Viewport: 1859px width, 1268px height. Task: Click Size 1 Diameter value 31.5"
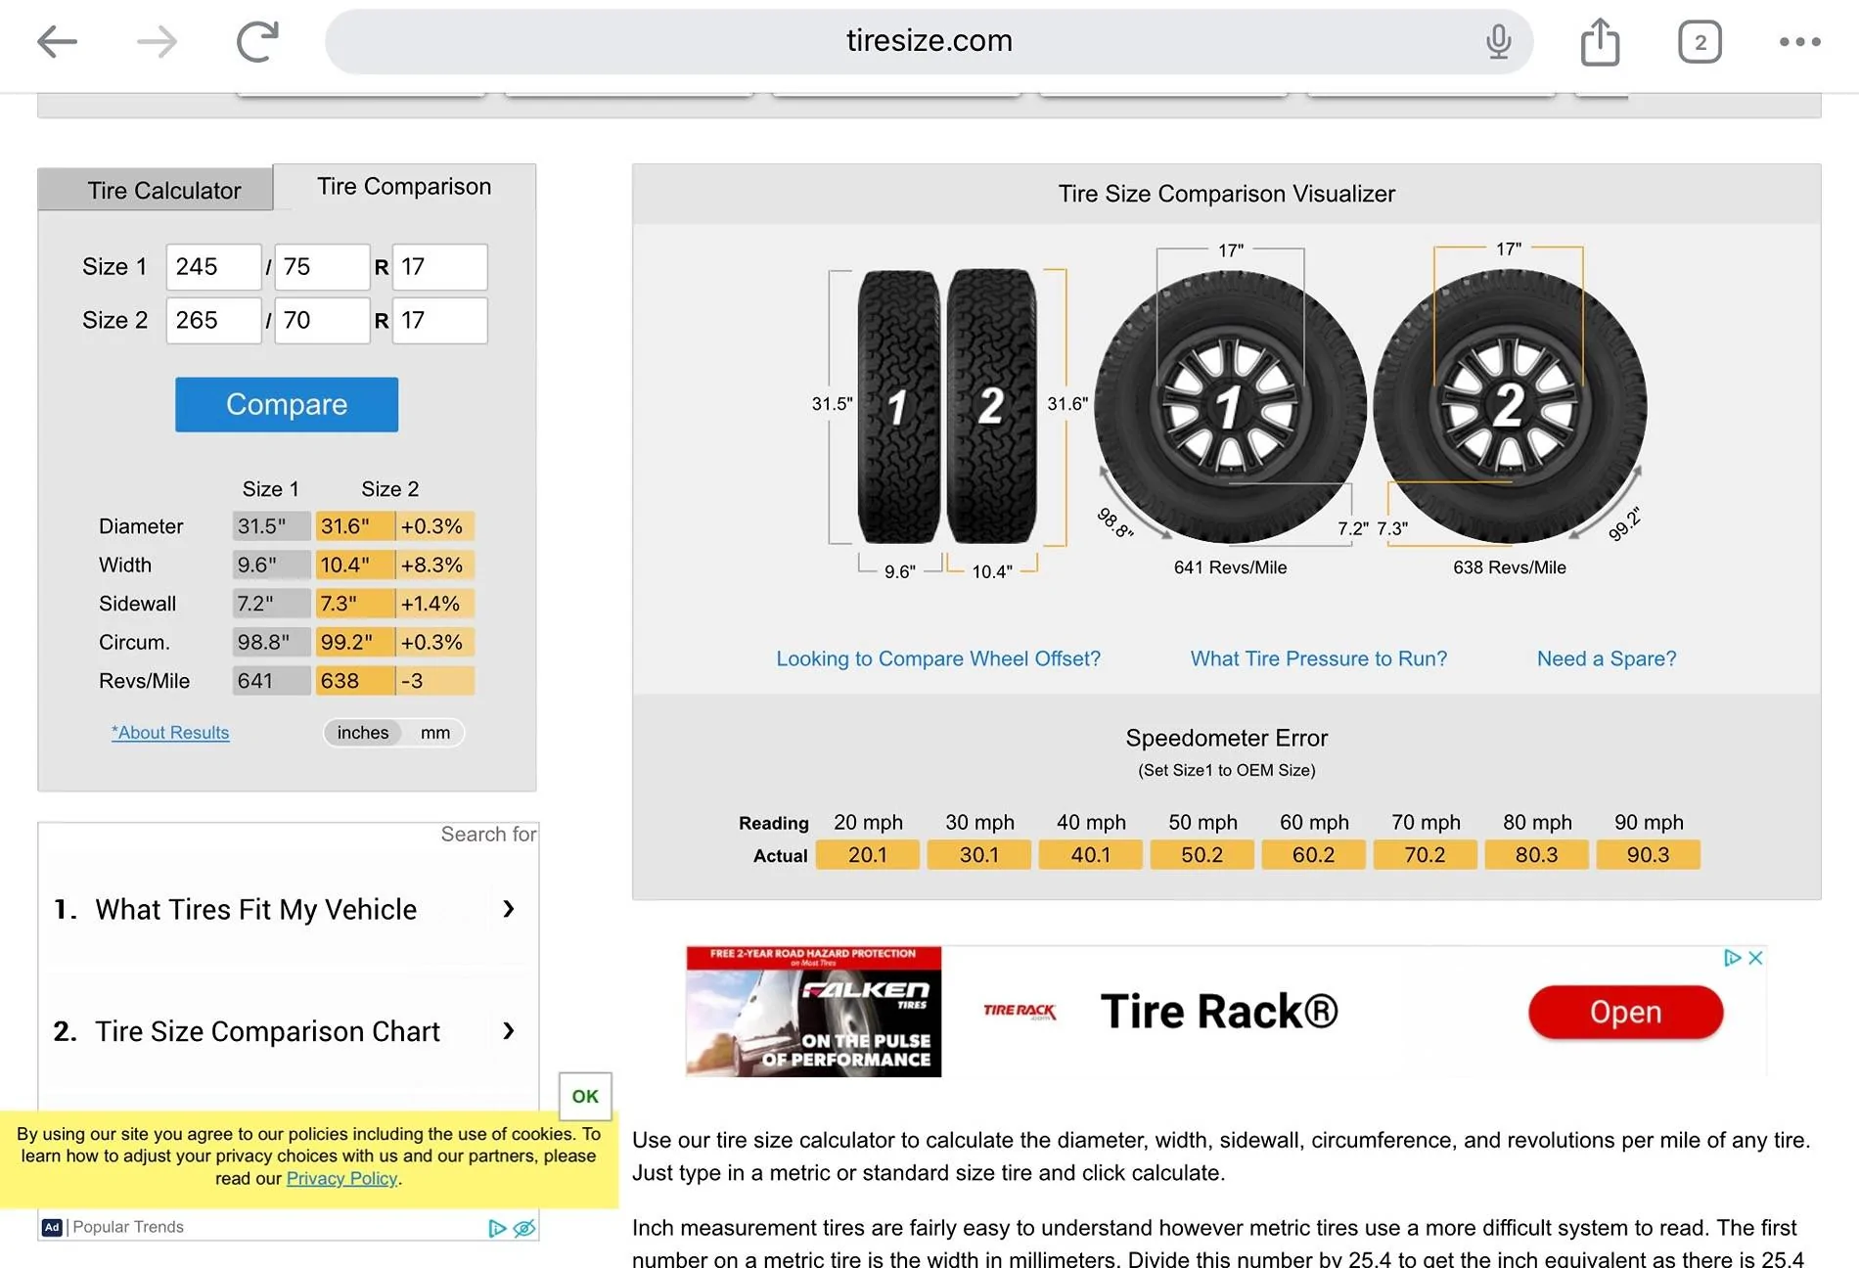coord(271,526)
